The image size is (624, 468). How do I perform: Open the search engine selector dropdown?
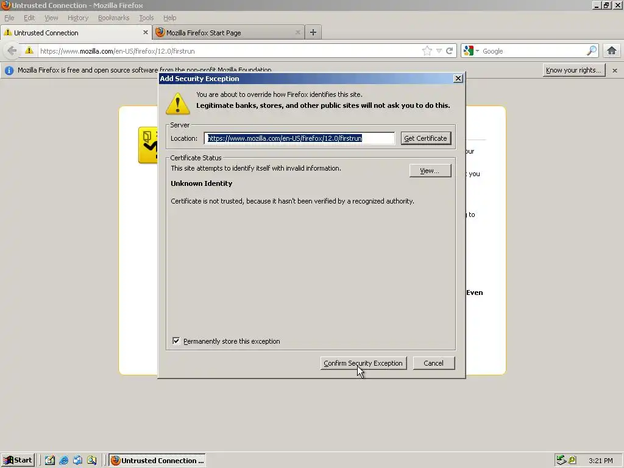(471, 51)
